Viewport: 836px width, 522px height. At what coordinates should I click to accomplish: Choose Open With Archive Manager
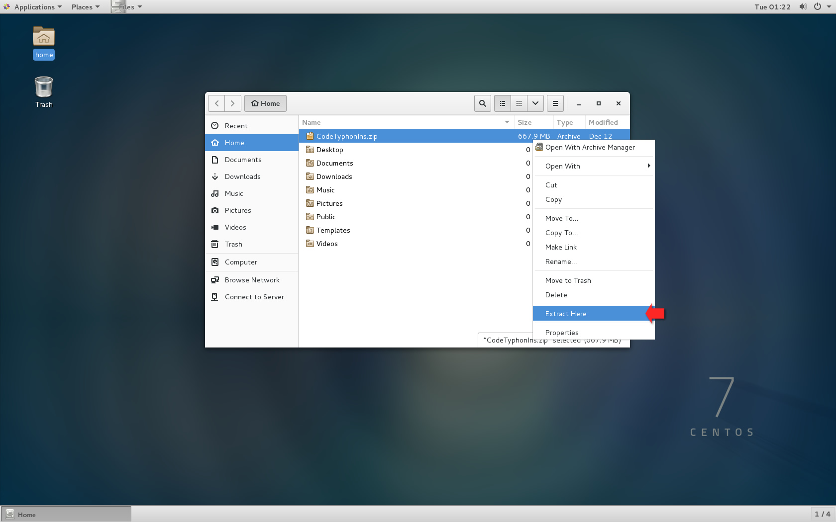click(x=593, y=147)
